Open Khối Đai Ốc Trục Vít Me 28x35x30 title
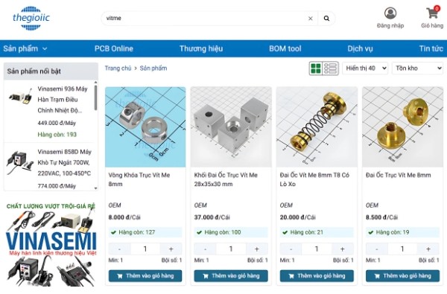 point(226,179)
